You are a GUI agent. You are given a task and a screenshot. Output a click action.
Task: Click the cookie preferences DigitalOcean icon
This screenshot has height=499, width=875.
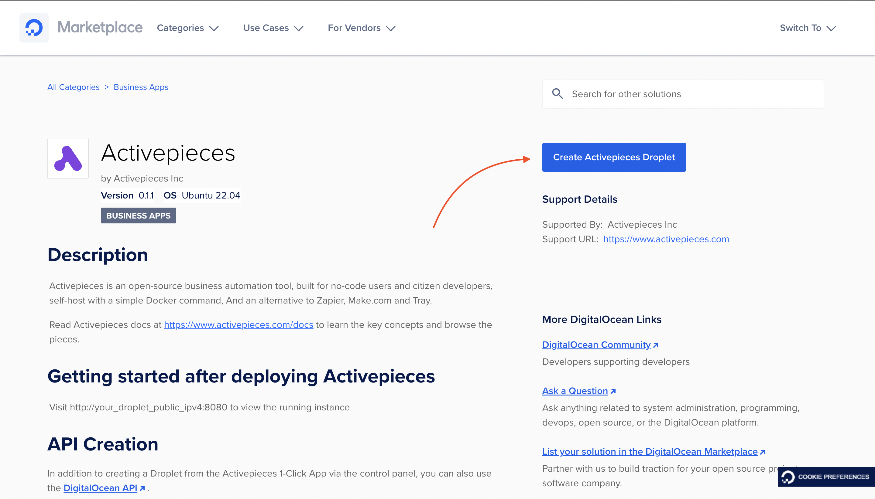point(788,477)
